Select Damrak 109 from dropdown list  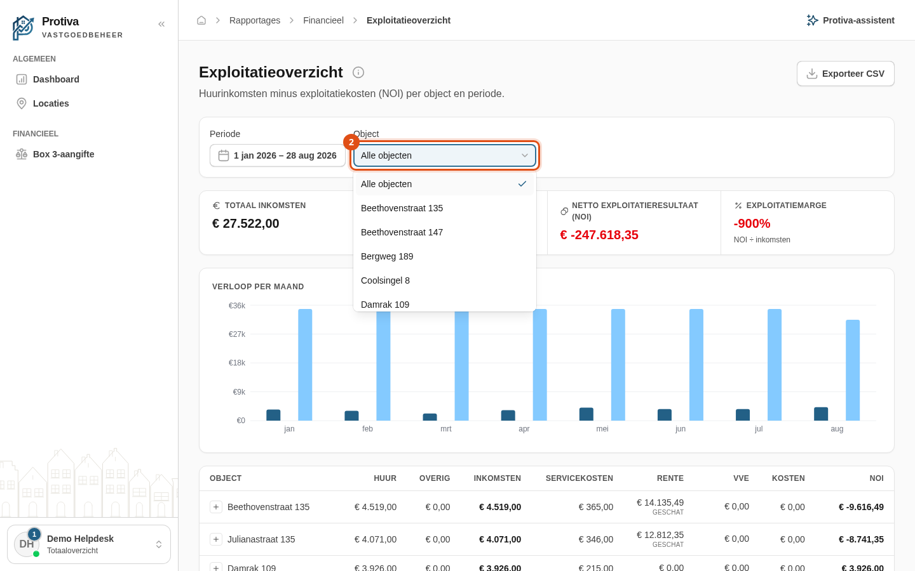point(445,303)
